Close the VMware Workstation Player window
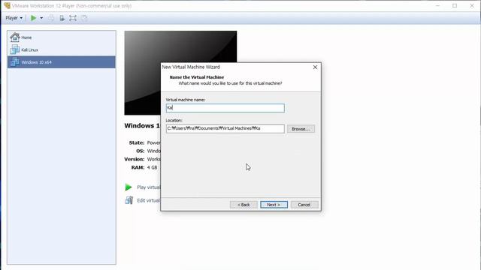481x270 pixels. coord(472,5)
